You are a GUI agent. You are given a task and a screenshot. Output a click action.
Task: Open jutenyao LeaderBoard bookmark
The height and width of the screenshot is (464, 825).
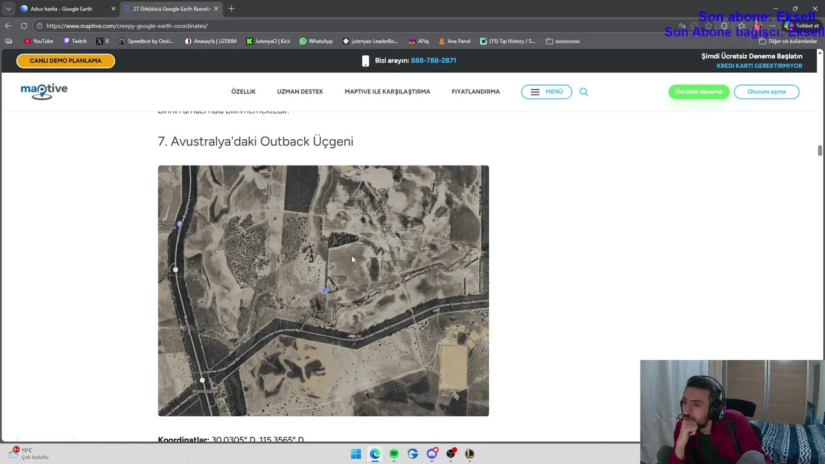[x=371, y=41]
